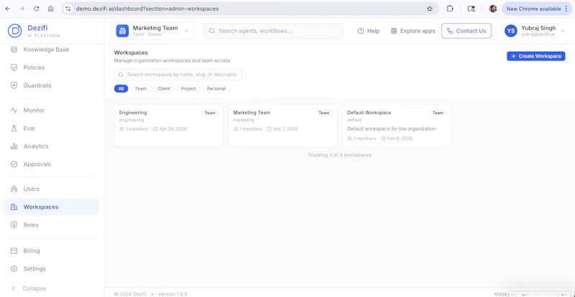Open Chrome extensions puzzle icon

450,9
